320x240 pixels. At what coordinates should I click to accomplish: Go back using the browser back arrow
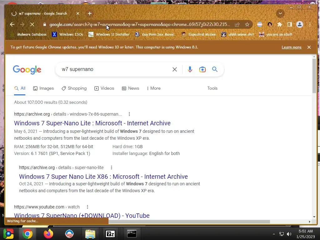(12, 24)
